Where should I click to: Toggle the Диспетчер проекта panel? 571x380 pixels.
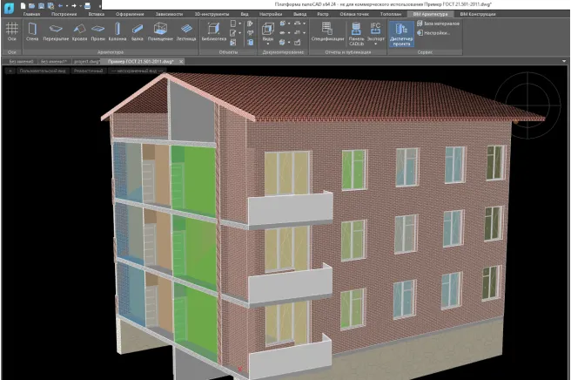click(x=400, y=35)
